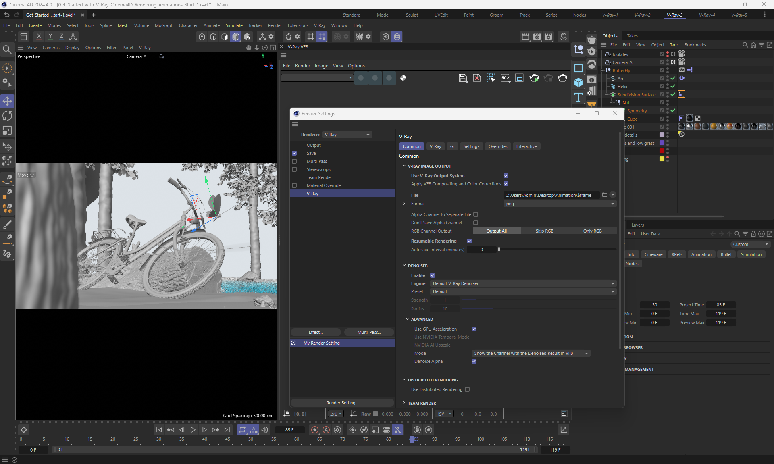The image size is (774, 464).
Task: Click the Autosave Interval slider handle
Action: pyautogui.click(x=499, y=250)
